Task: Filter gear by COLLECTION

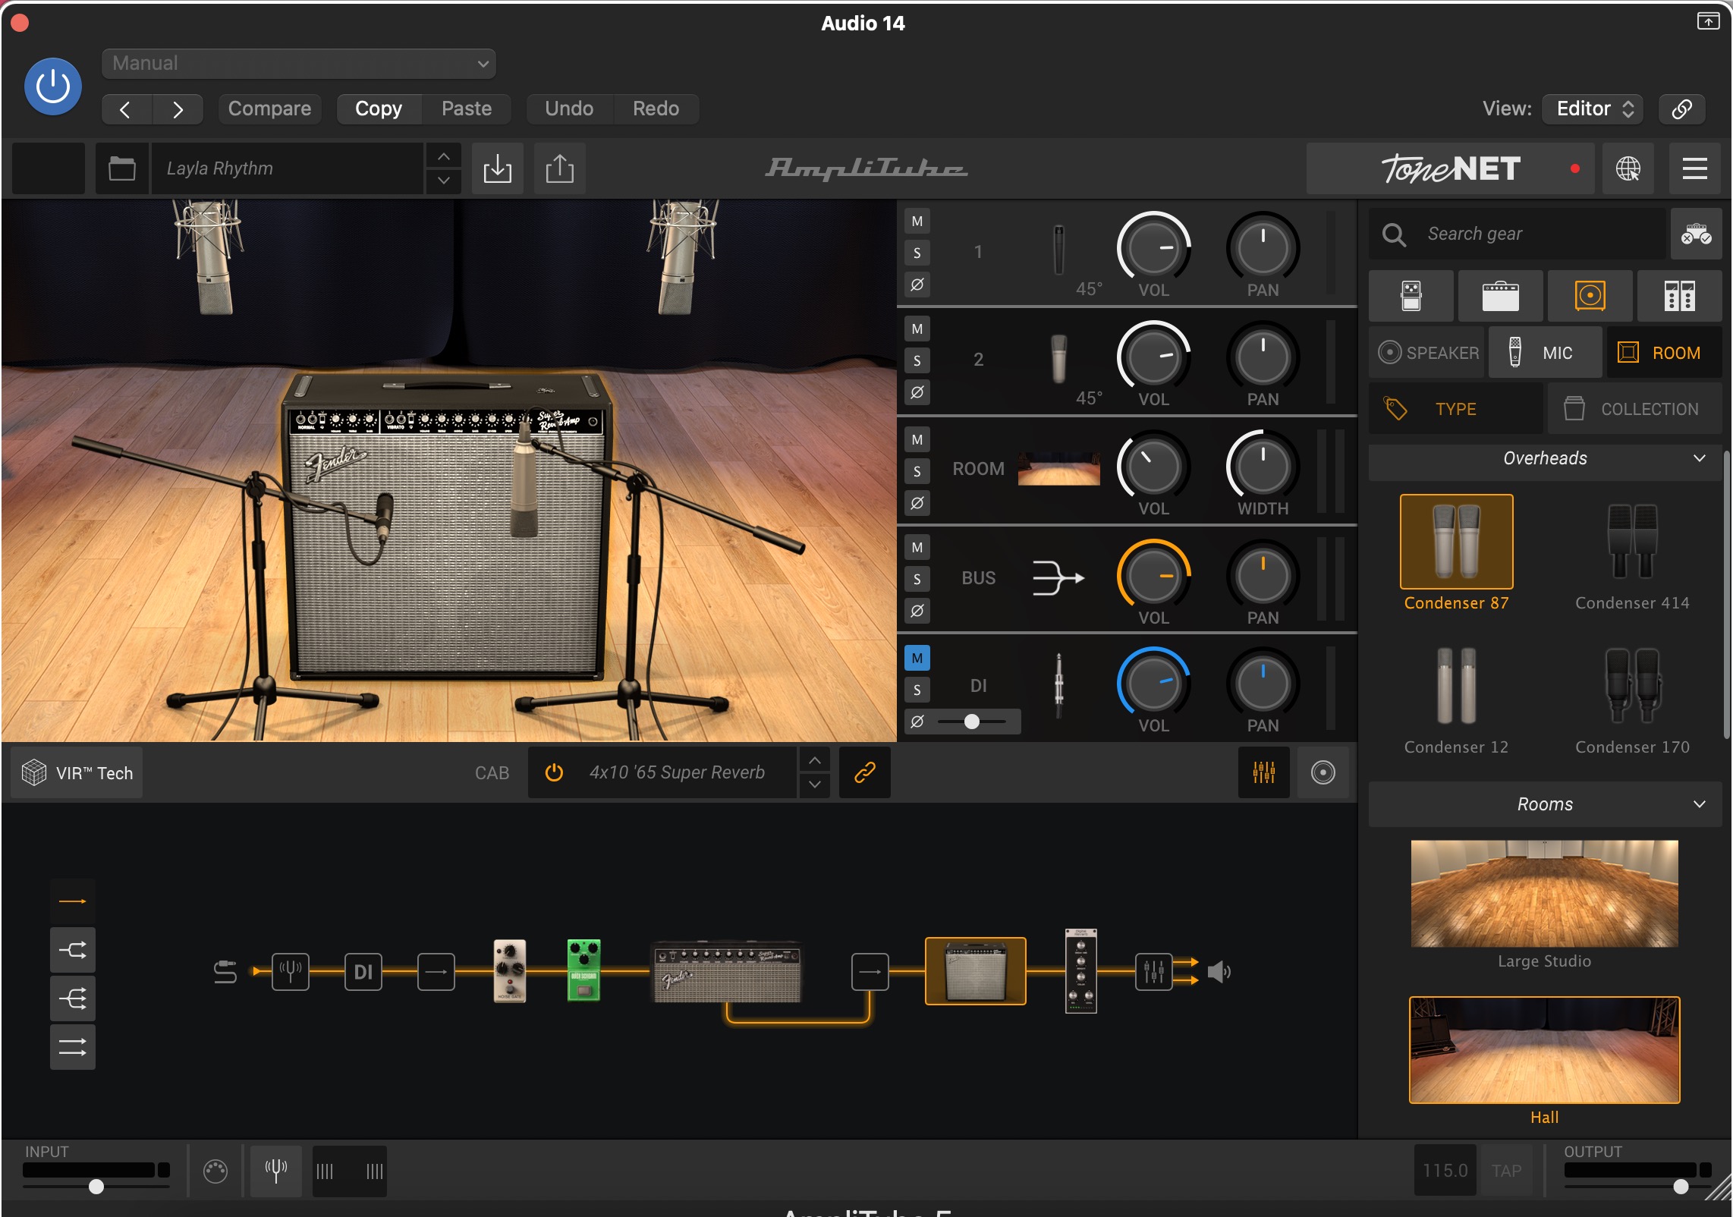Action: (x=1634, y=409)
